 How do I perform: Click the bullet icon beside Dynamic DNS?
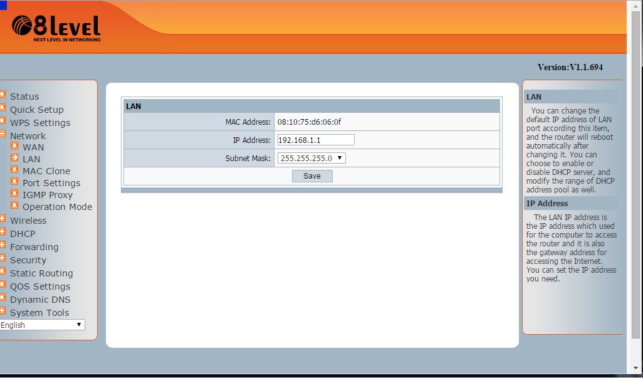tap(3, 297)
